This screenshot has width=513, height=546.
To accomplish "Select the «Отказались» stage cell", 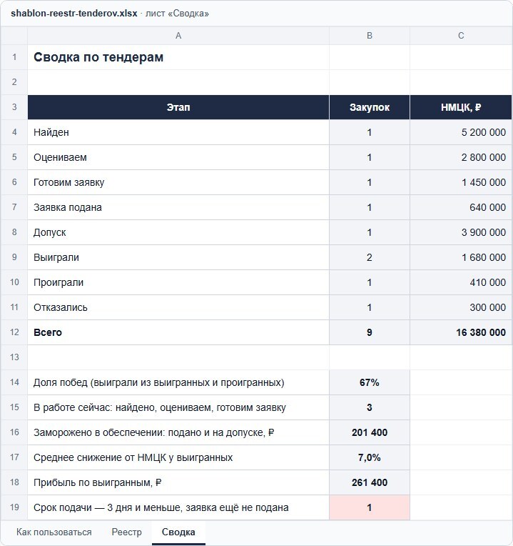I will 178,307.
